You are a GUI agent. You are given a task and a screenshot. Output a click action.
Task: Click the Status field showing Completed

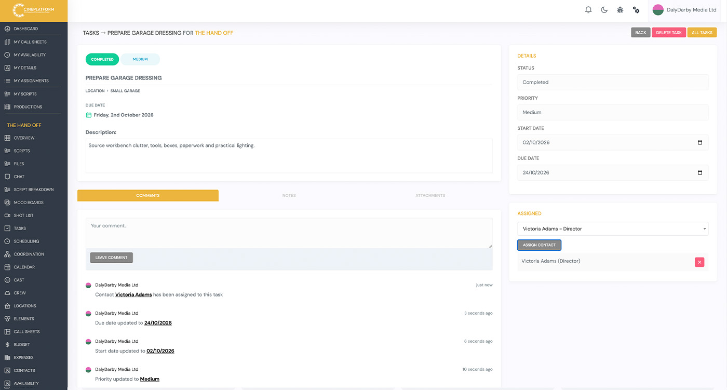coord(613,83)
